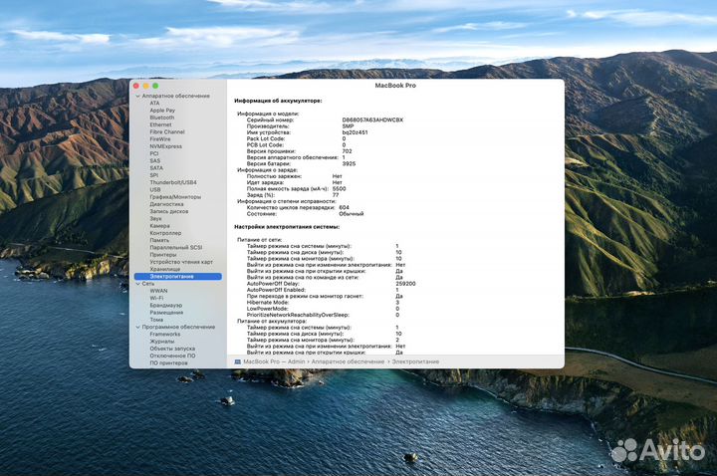Click the Заряд (%) value 77

(336, 195)
